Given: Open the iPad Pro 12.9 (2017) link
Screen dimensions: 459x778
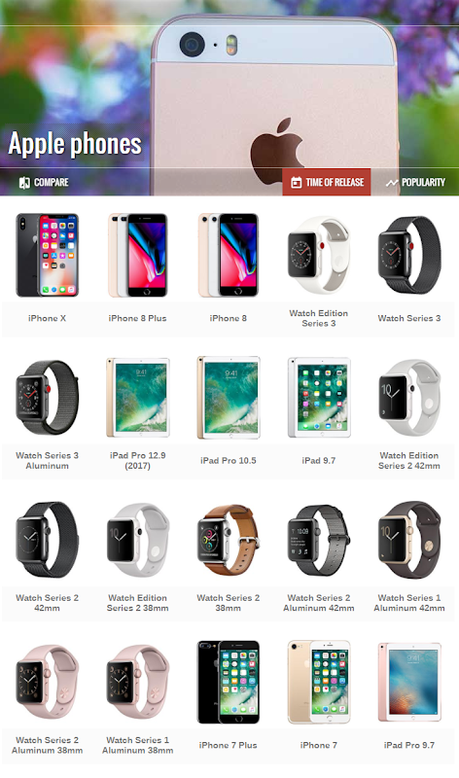Looking at the screenshot, I should 137,460.
